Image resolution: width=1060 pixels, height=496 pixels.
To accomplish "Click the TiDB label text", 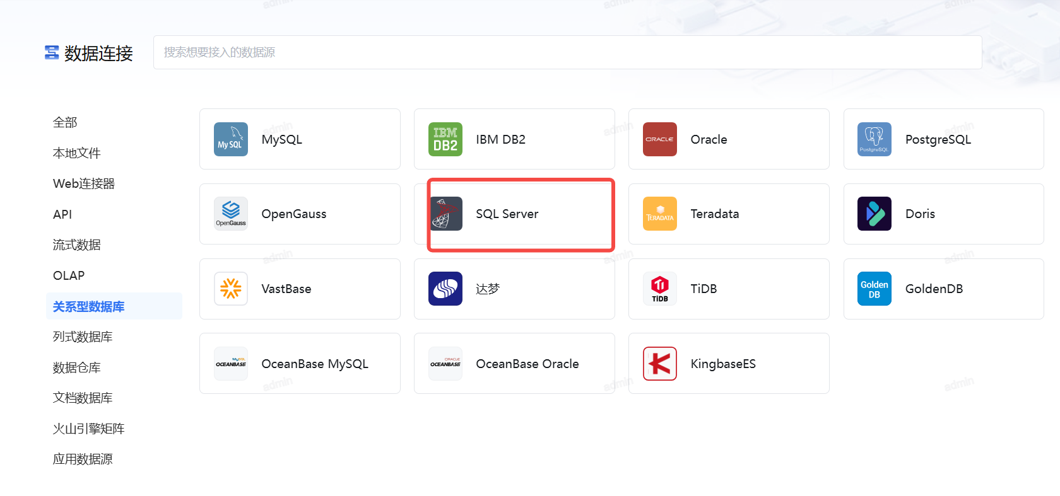I will (x=704, y=289).
